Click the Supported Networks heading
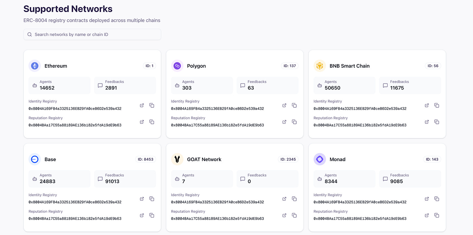 click(68, 9)
